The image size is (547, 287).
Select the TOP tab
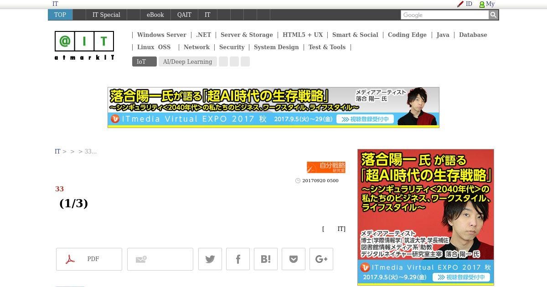tap(60, 15)
